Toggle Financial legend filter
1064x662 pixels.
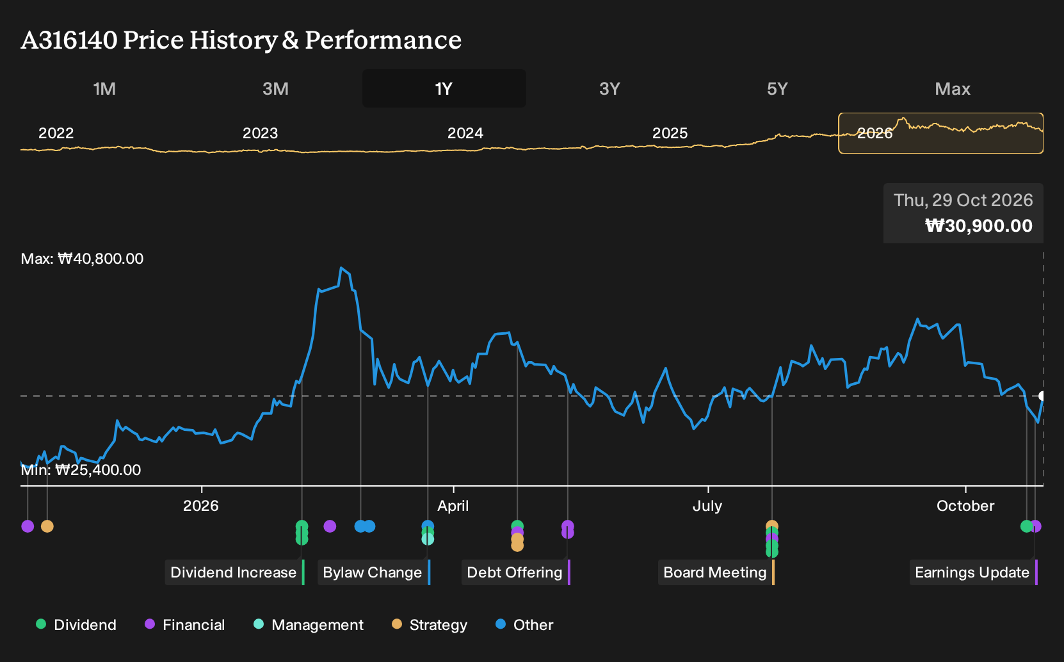(x=185, y=625)
